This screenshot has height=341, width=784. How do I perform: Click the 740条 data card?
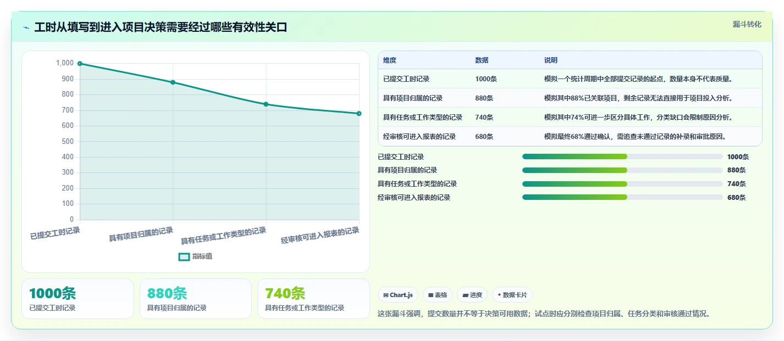(313, 299)
